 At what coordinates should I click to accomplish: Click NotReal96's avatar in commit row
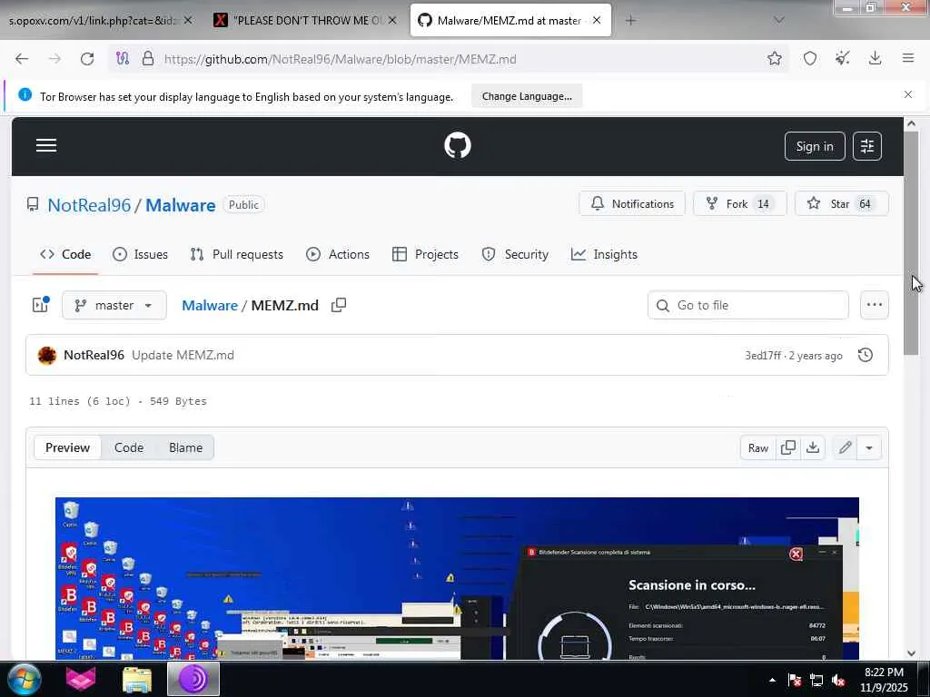coord(47,355)
